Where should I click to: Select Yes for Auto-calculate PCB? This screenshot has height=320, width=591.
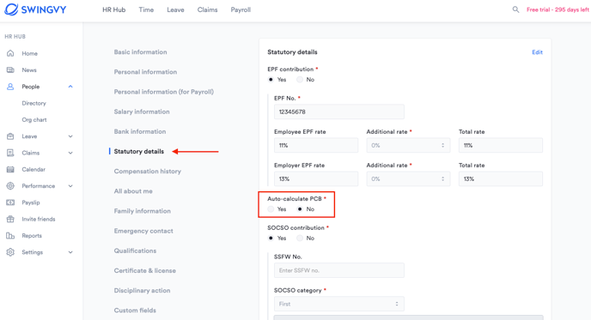coord(271,209)
